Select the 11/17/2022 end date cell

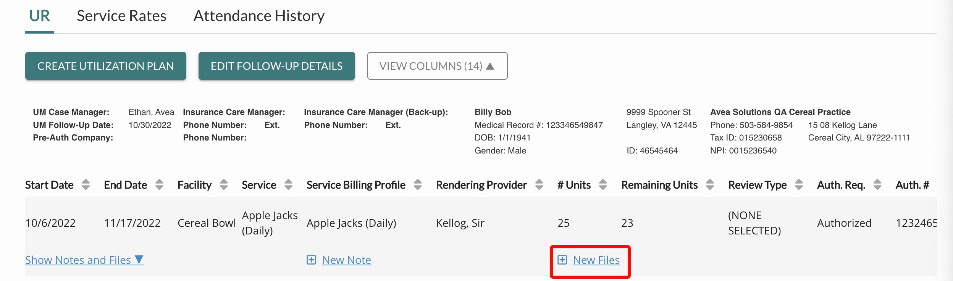[x=132, y=223]
